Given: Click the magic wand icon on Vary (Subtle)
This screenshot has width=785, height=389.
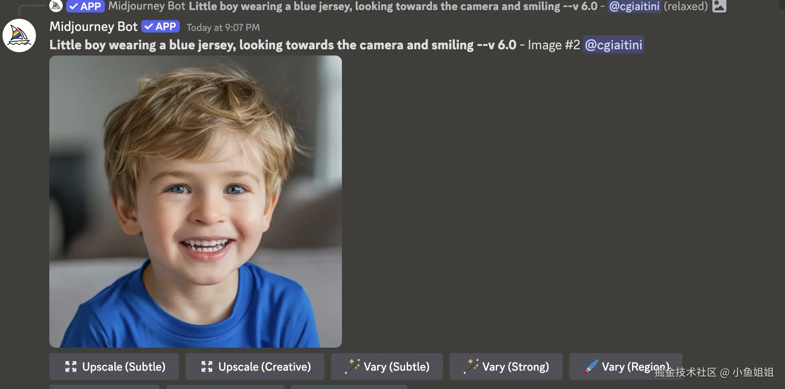Looking at the screenshot, I should [352, 366].
